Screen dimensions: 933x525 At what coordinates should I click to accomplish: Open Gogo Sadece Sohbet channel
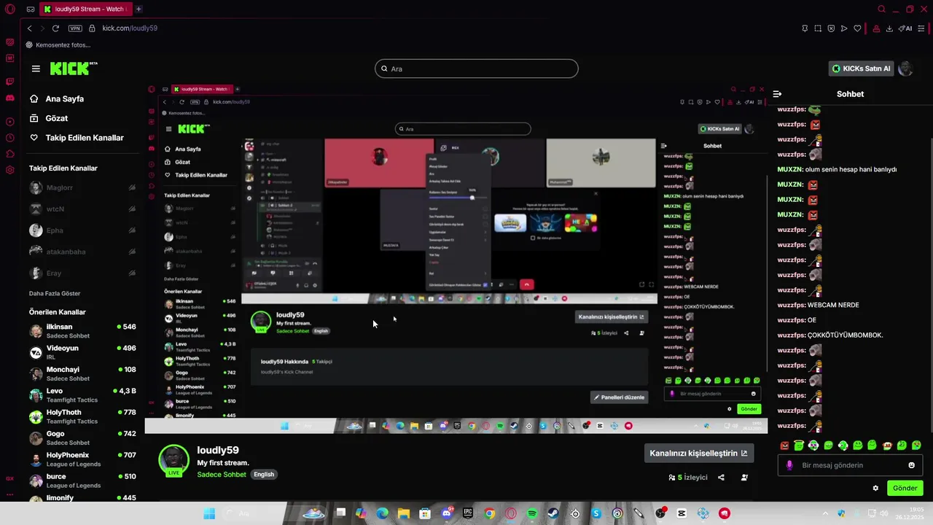click(82, 438)
